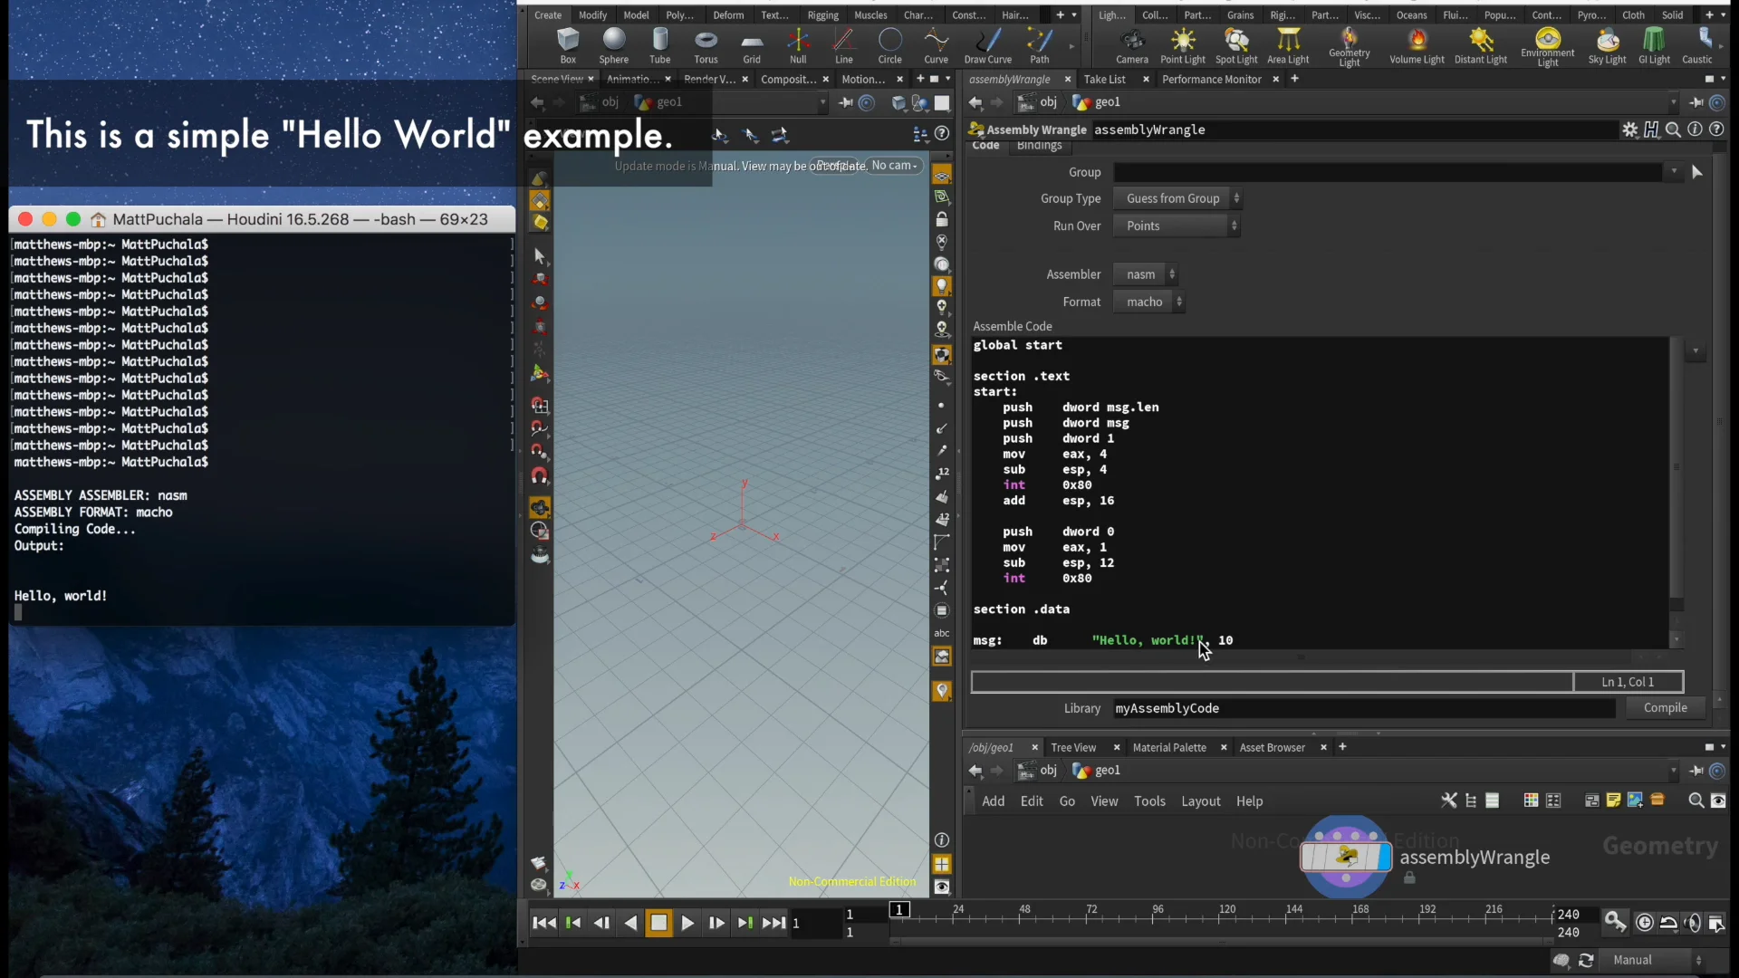This screenshot has width=1739, height=978.
Task: Add an Area Light from the shelf
Action: pyautogui.click(x=1288, y=45)
